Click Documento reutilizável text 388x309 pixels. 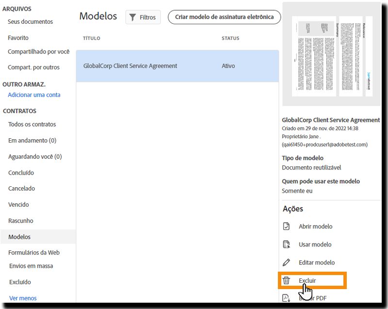pyautogui.click(x=311, y=168)
